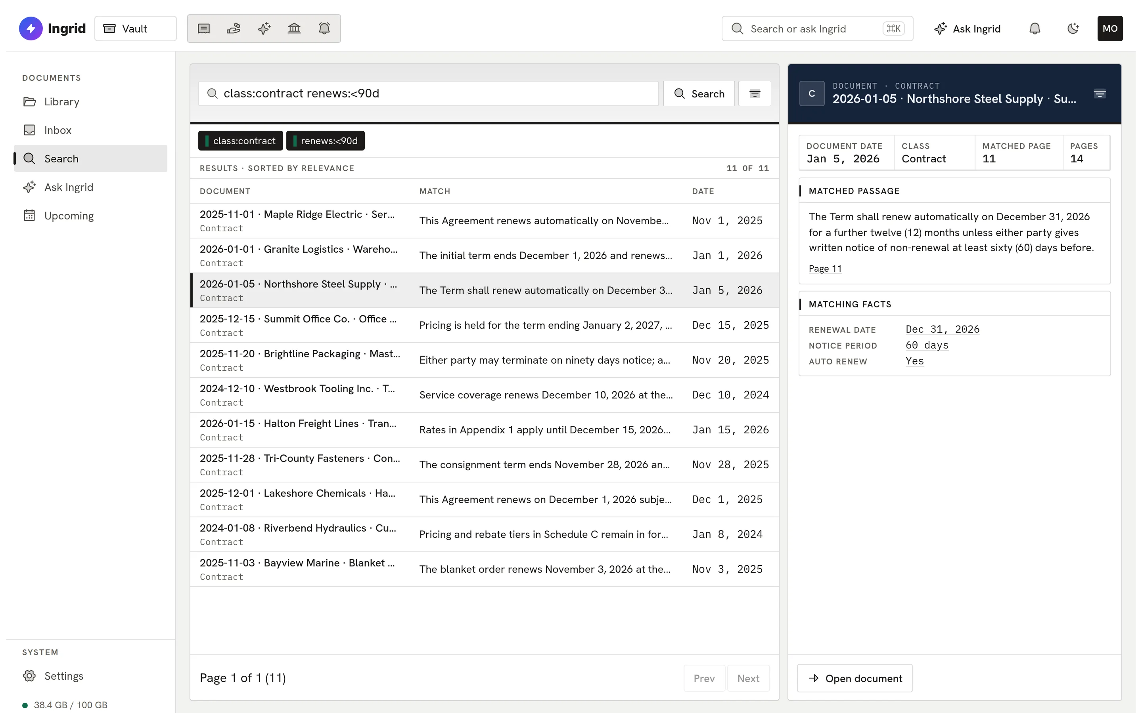This screenshot has height=713, width=1142.
Task: Open Ask Ingrid in the sidebar
Action: (90, 187)
